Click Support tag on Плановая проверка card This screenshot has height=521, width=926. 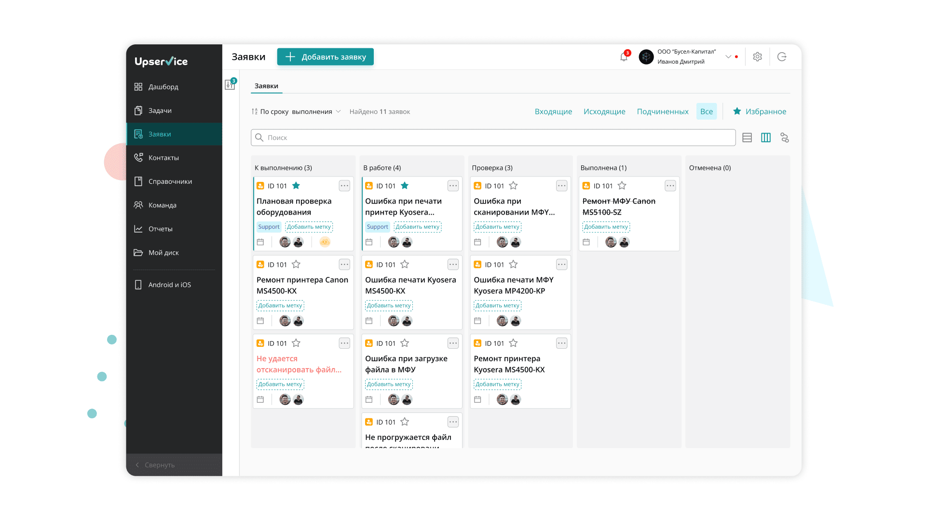tap(269, 227)
